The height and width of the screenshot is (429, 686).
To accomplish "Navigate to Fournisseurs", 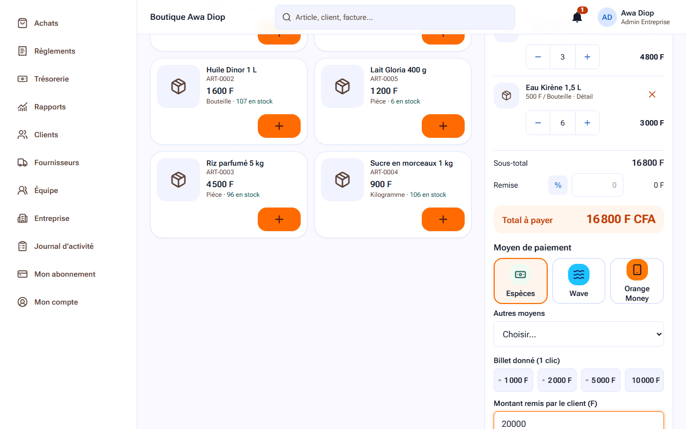I will [69, 162].
